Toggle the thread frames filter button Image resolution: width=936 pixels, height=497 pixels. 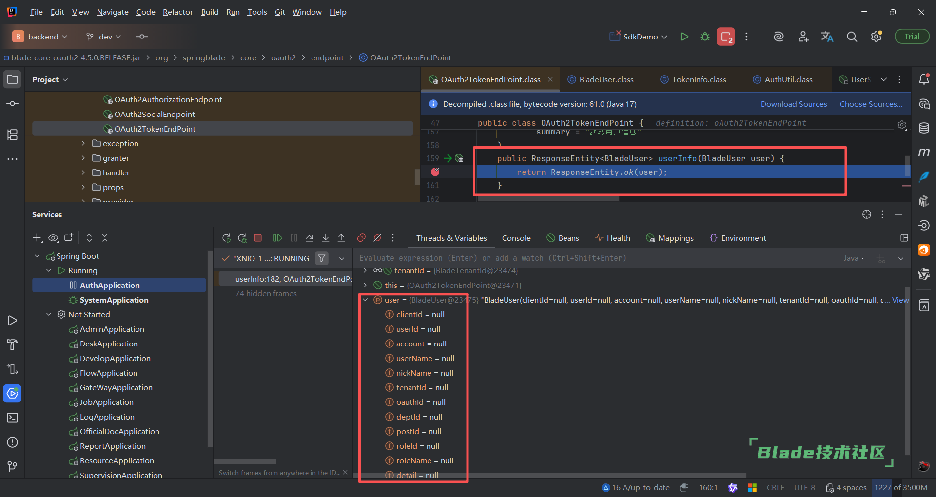(322, 258)
